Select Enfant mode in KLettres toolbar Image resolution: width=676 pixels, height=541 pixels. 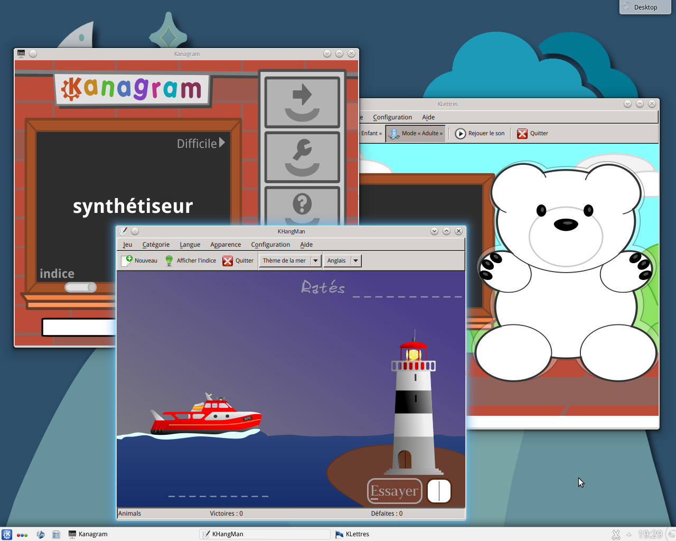371,134
